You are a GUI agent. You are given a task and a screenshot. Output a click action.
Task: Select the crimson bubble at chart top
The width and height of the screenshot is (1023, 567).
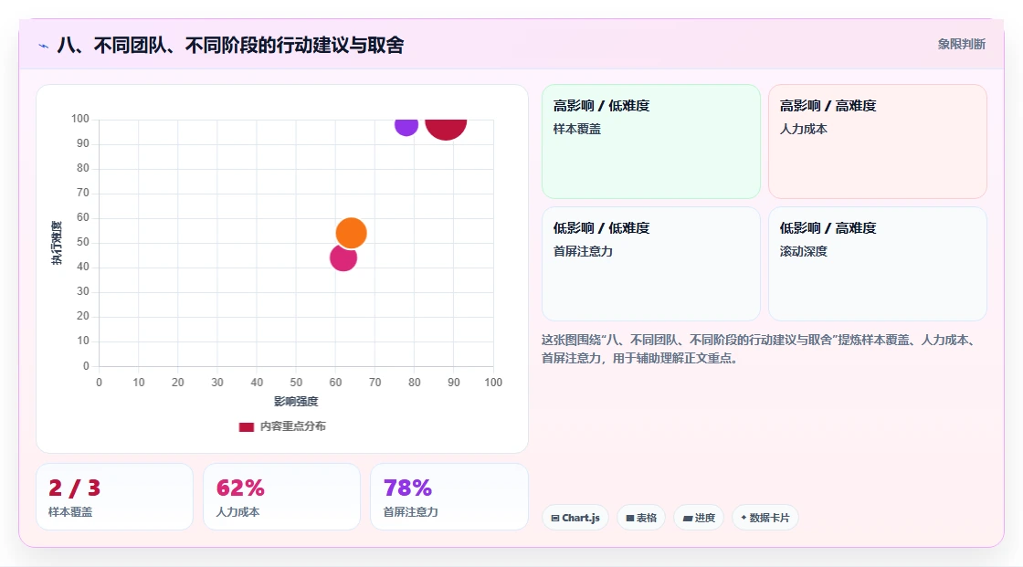[447, 129]
